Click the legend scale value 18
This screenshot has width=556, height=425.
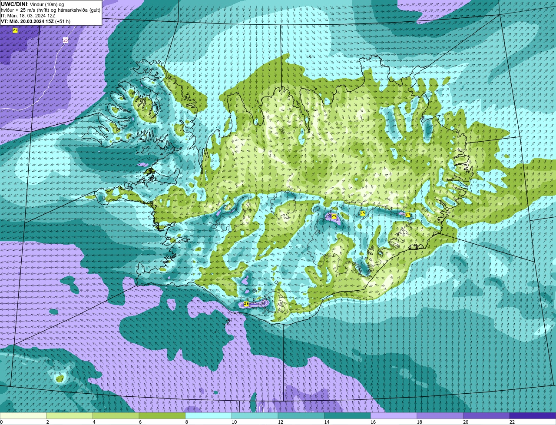coord(419,422)
